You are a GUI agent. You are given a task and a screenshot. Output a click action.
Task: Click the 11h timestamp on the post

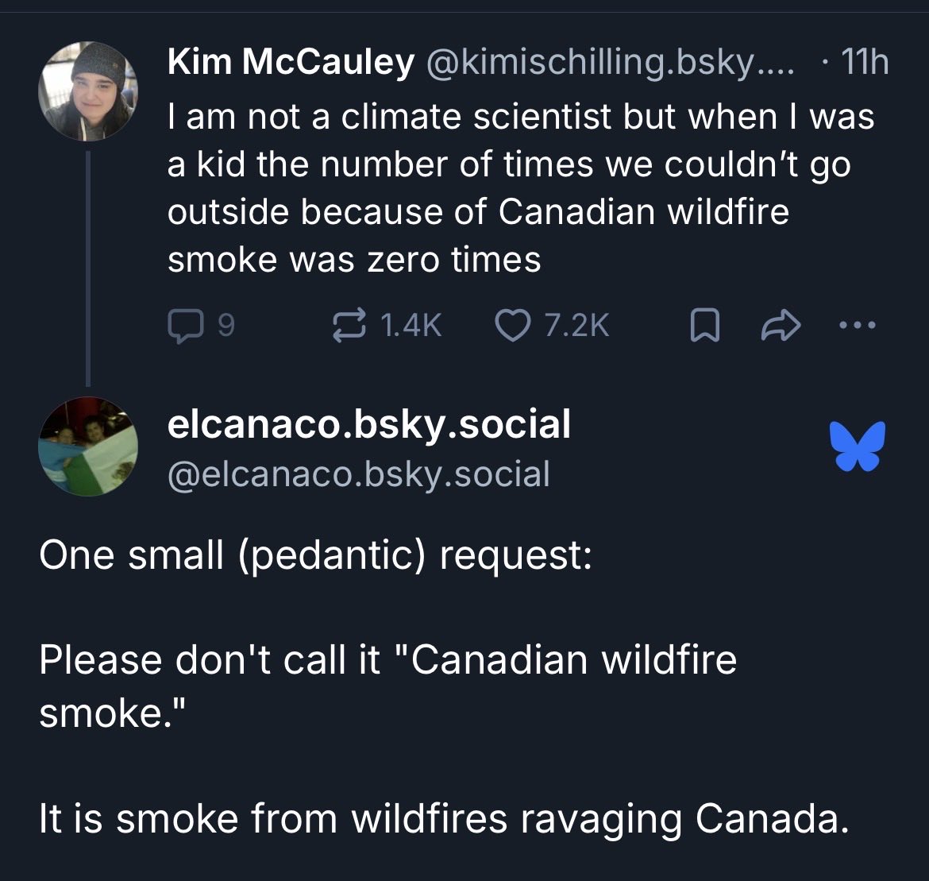point(865,62)
